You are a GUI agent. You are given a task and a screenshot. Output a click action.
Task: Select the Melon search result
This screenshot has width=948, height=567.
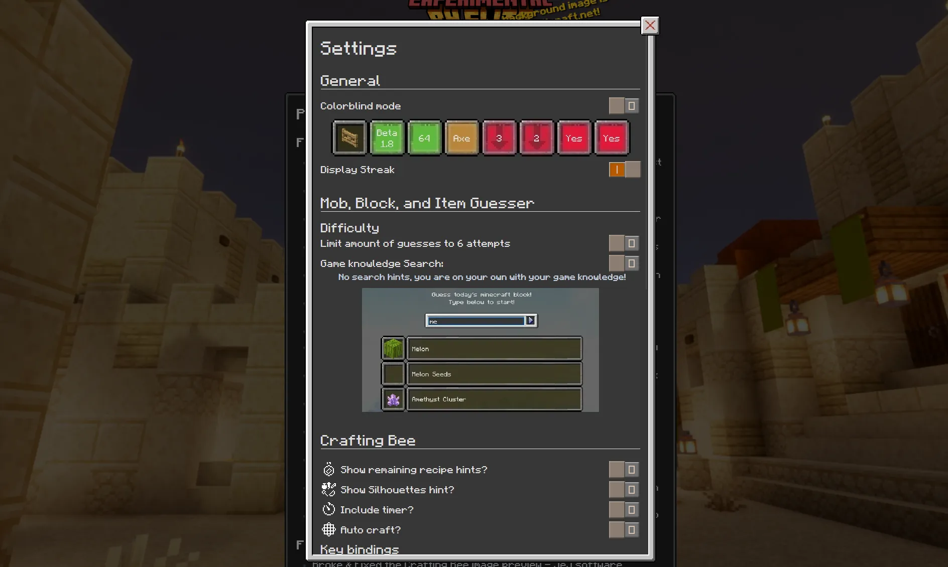pyautogui.click(x=494, y=349)
